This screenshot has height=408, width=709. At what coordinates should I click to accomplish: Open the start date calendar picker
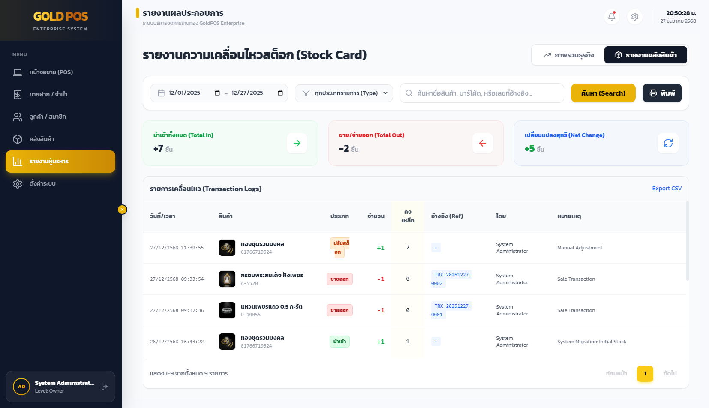[x=217, y=93]
